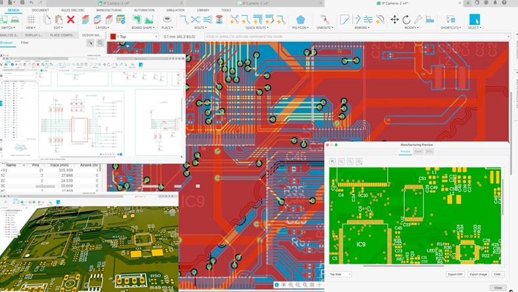This screenshot has width=518, height=292.
Task: Click the Filter tab next to Browser
Action: (x=24, y=43)
